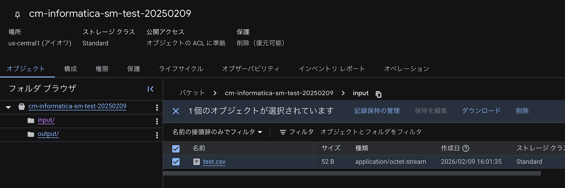This screenshot has width=565, height=188.
Task: Sort by サイズ column header
Action: coord(331,148)
